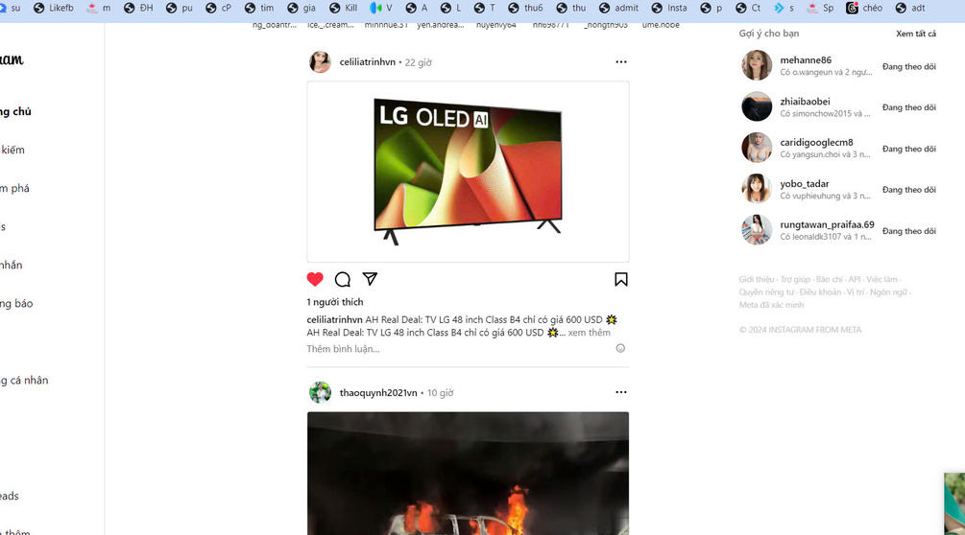Open the ĐH bookmark

coord(138,8)
